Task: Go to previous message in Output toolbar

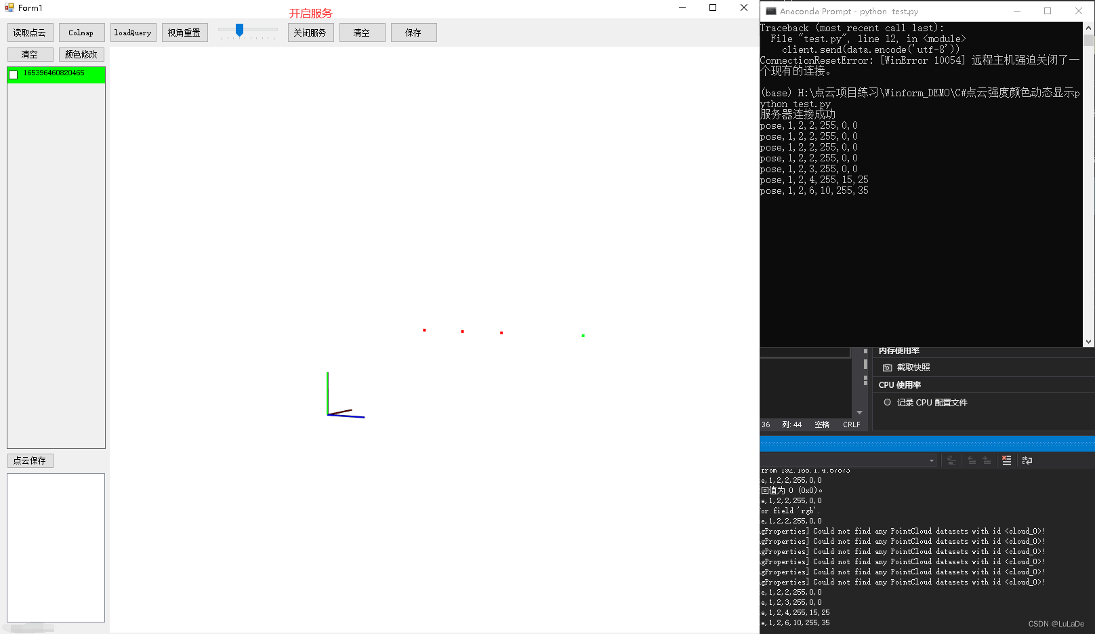Action: click(x=972, y=460)
